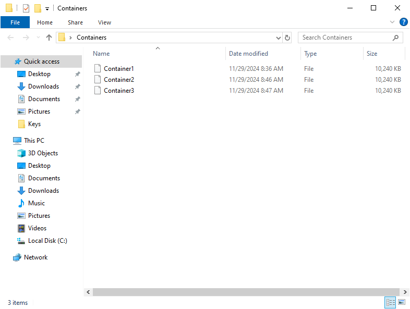Go up one folder level
Viewport: 410px width, 309px height.
pos(49,38)
